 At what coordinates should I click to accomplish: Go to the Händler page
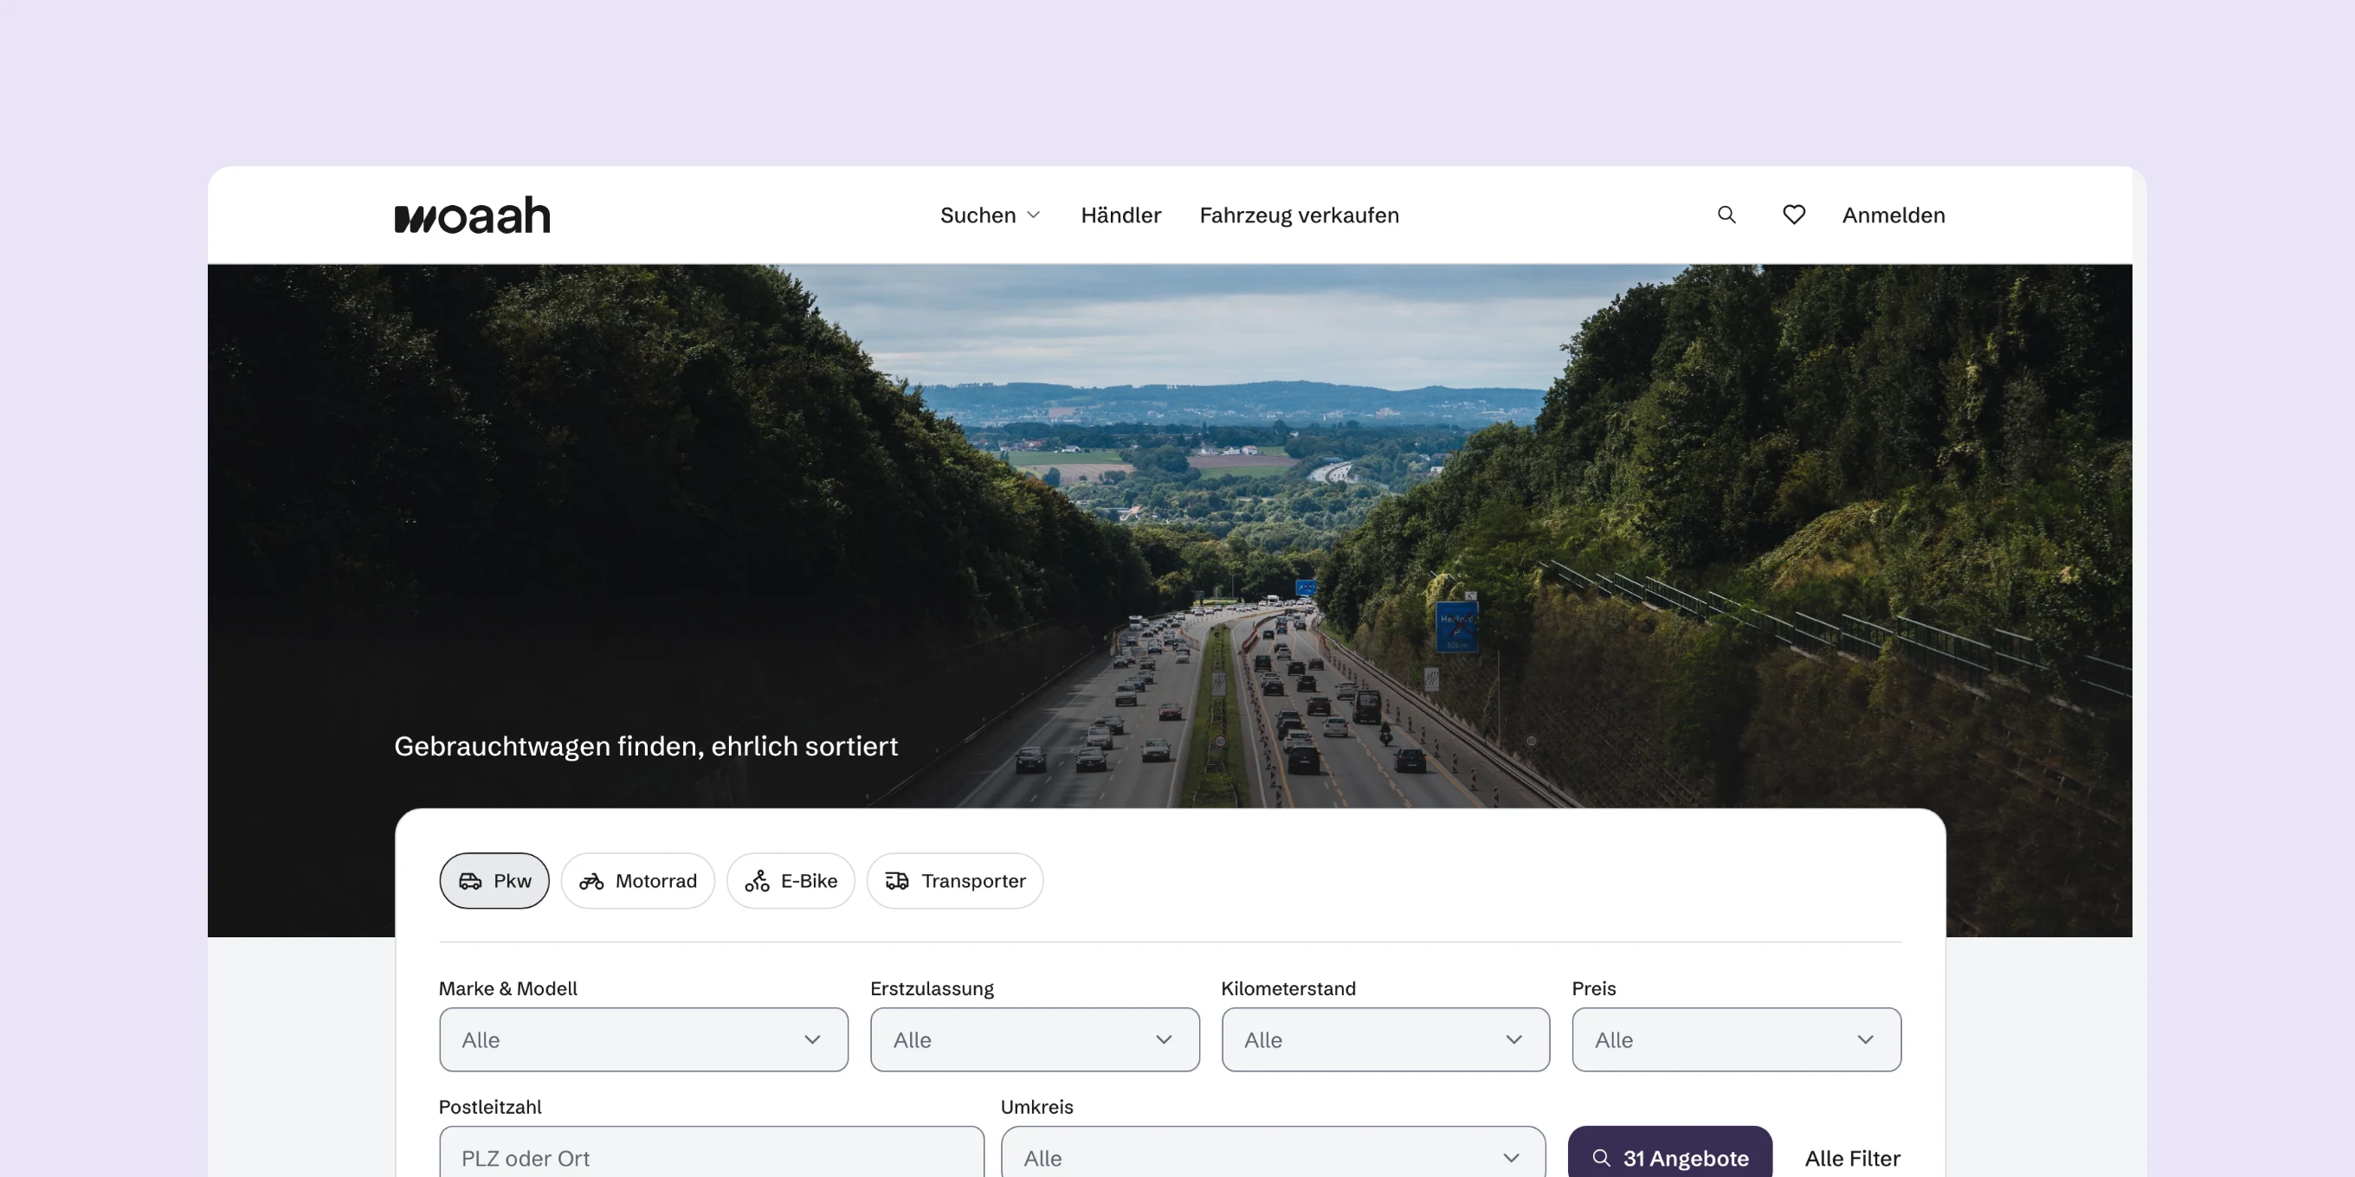tap(1121, 215)
